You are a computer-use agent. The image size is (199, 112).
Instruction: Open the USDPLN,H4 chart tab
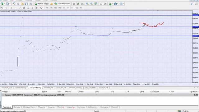(103, 88)
